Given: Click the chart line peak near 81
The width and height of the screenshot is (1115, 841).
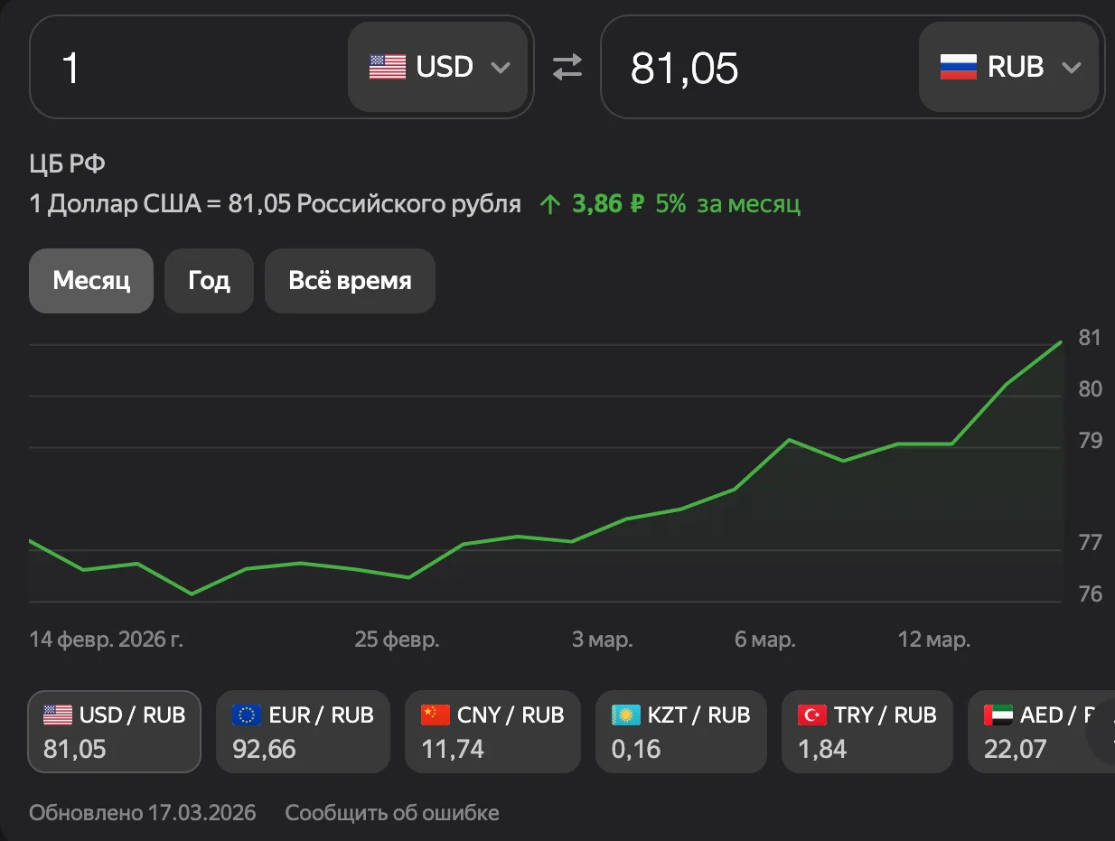Looking at the screenshot, I should coord(1061,342).
